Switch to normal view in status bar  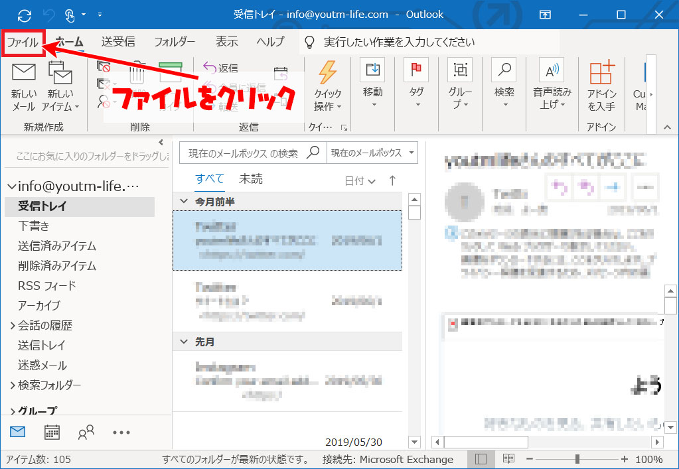pos(481,459)
